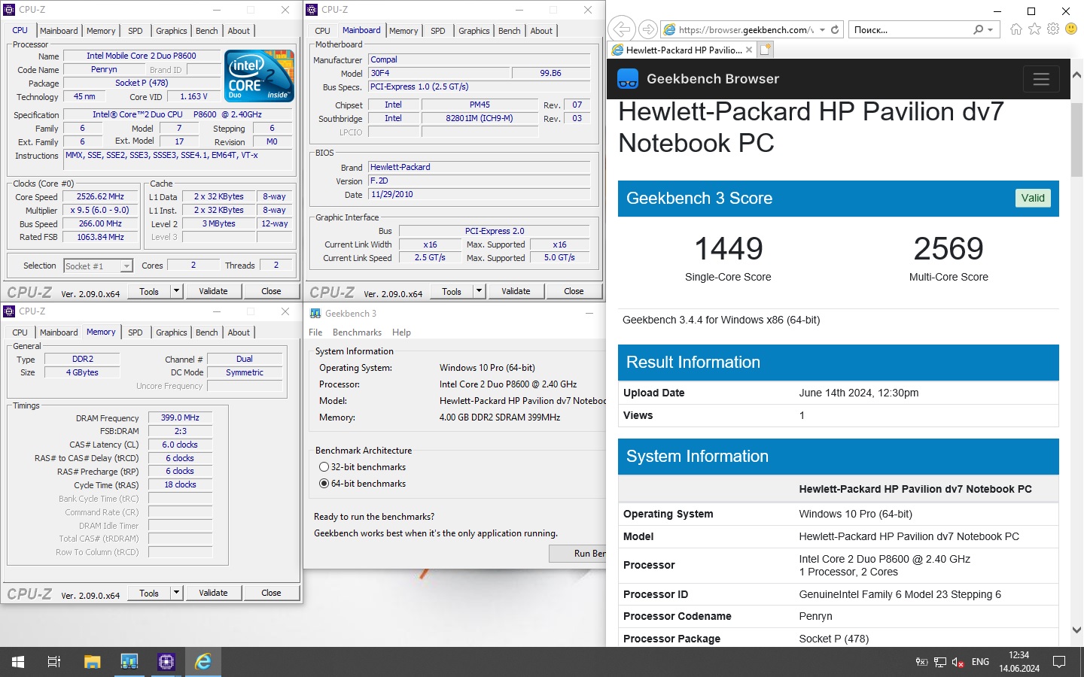1084x677 pixels.
Task: Click scroll down arrow of browser scrollbar
Action: [x=1076, y=630]
